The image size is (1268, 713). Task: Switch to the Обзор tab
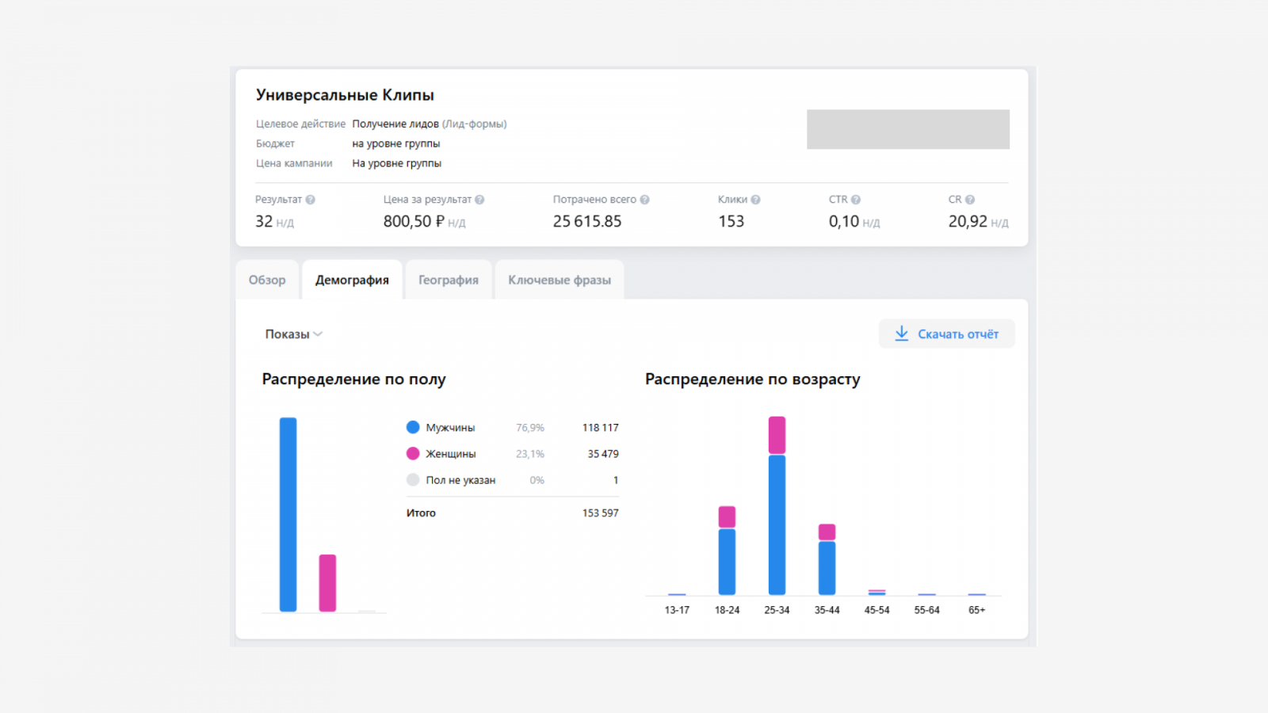[267, 280]
